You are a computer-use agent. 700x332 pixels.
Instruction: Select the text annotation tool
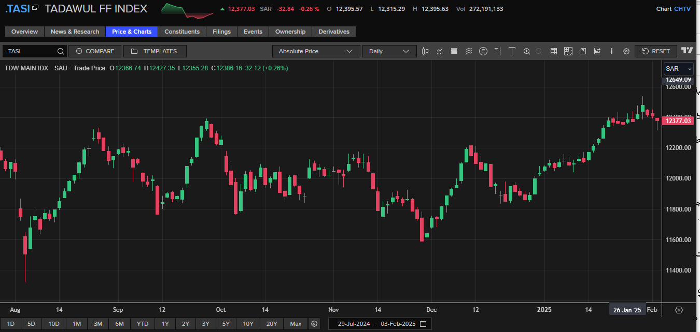point(512,51)
